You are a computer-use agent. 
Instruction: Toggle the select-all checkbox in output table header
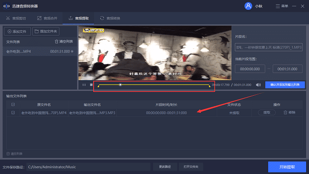(x=13, y=105)
